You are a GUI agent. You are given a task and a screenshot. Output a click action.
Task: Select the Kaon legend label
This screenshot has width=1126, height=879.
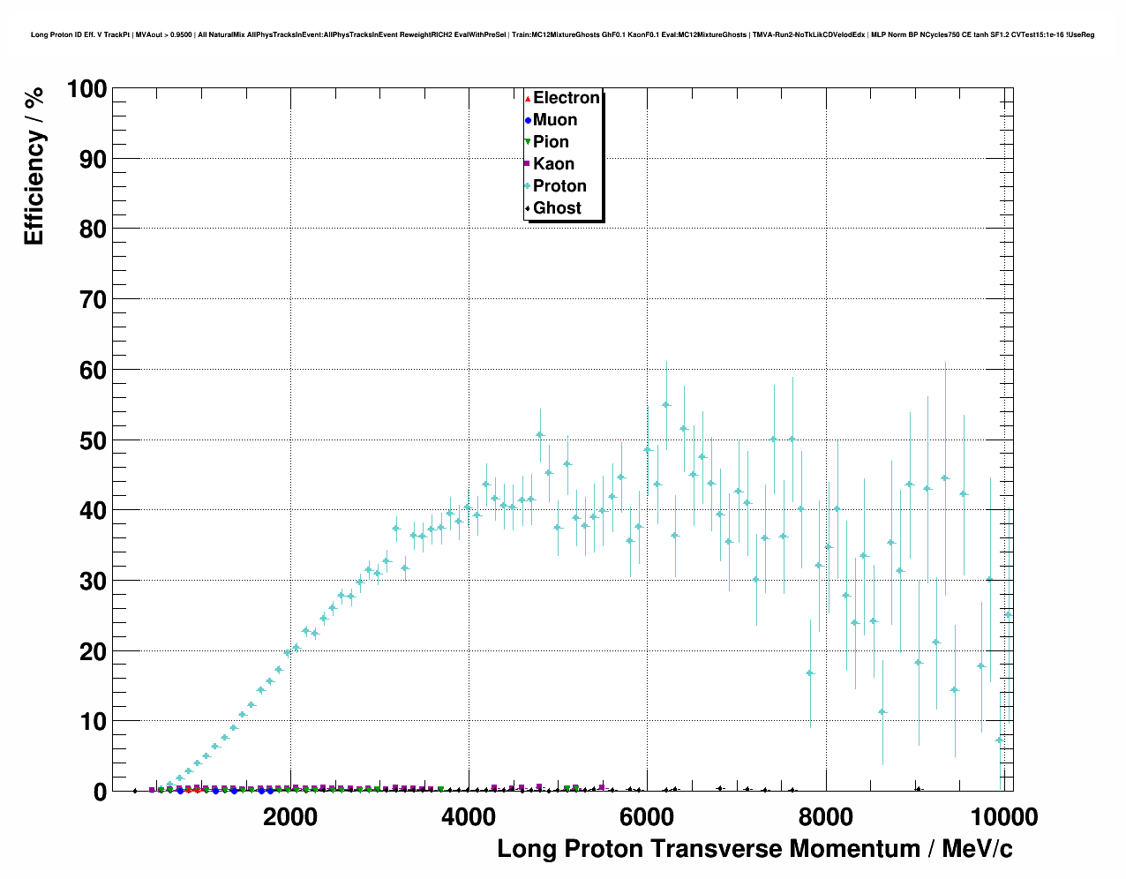(553, 164)
